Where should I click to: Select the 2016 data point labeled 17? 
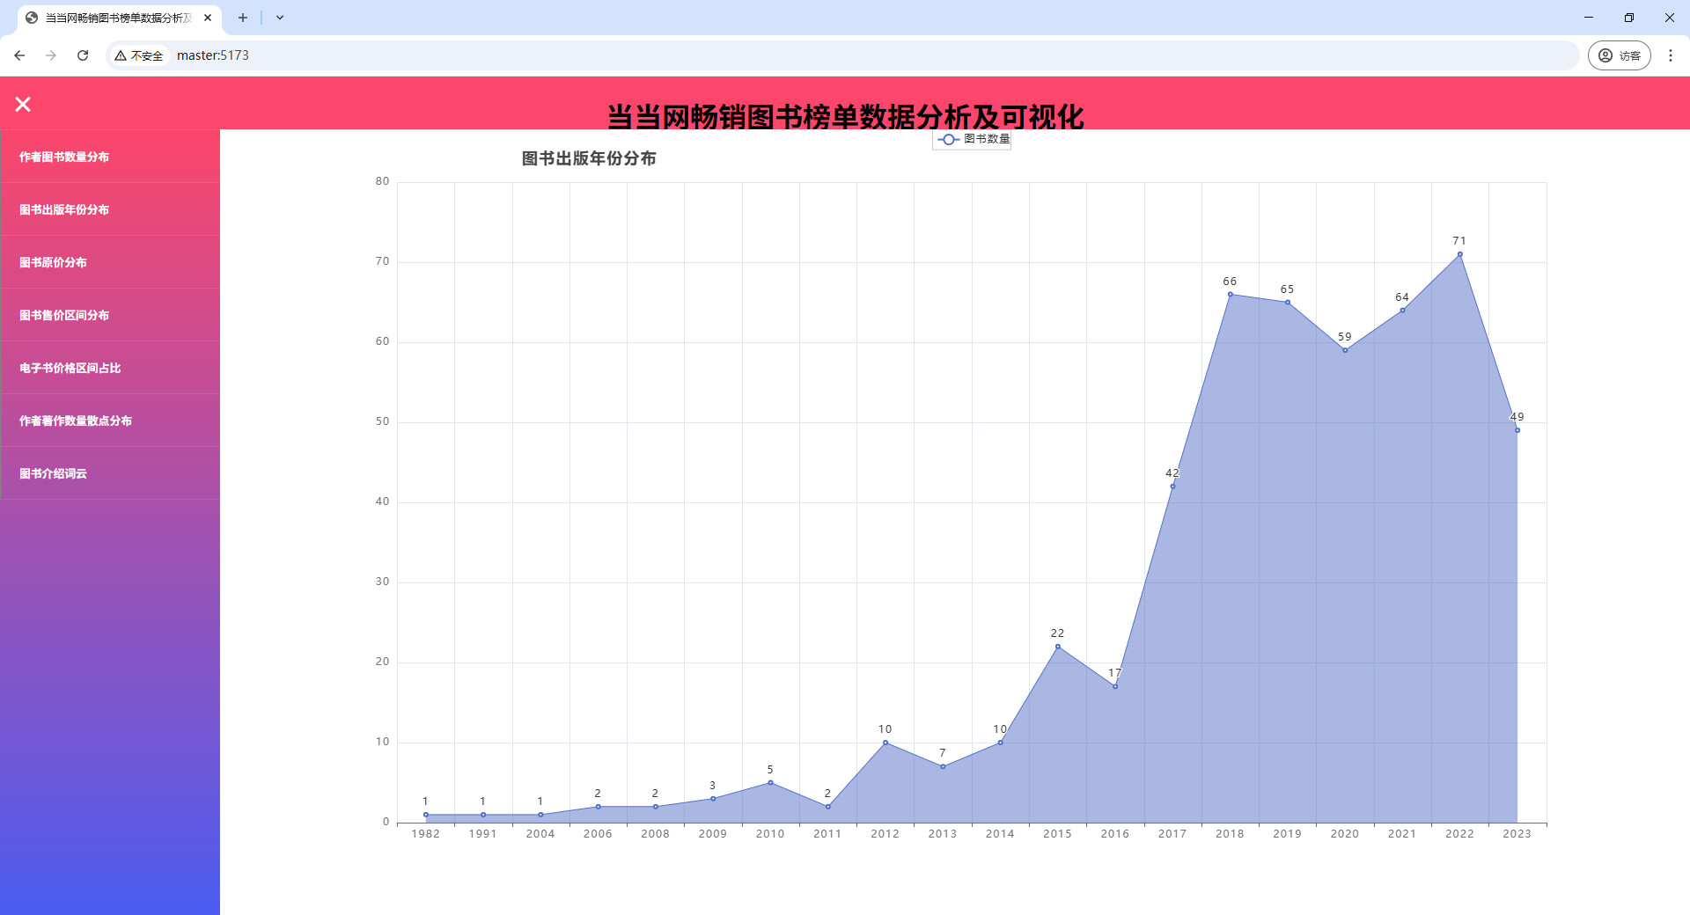[x=1115, y=686]
